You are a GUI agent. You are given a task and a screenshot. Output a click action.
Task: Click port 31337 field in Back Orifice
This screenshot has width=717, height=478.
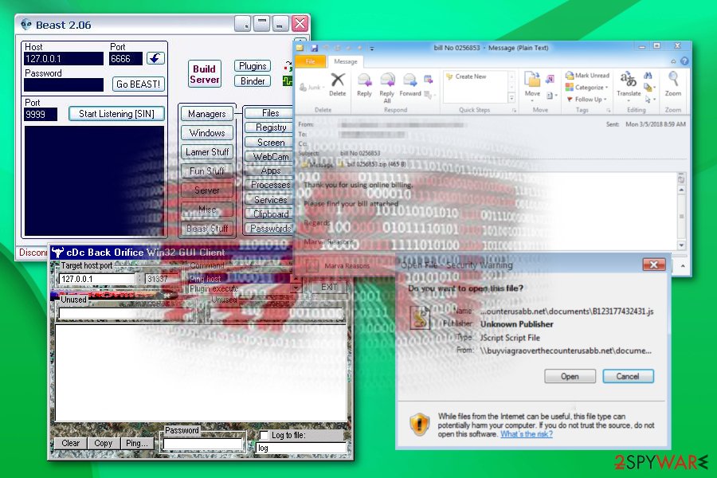[x=162, y=279]
